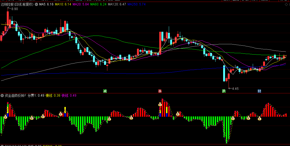Click the MA5: 6.16 legend label

tap(46, 4)
